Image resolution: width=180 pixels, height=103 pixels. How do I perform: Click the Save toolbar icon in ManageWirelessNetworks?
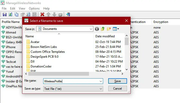point(4,14)
